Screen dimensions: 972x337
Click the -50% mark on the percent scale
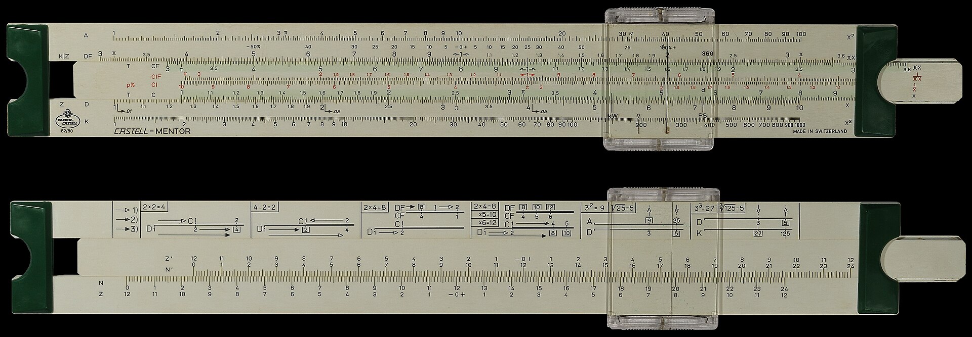coord(253,46)
